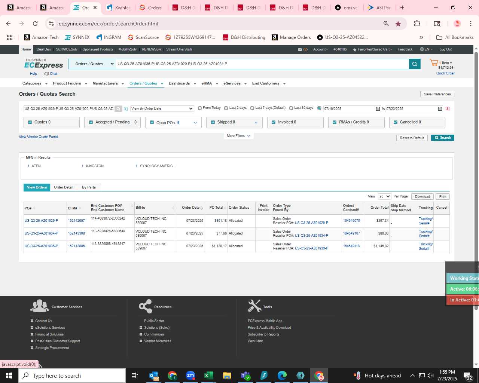
Task: Download the order results
Action: [422, 197]
